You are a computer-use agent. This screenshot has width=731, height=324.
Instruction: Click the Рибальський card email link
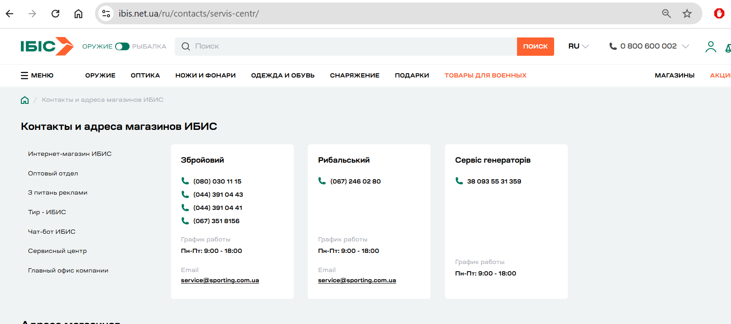pyautogui.click(x=357, y=280)
